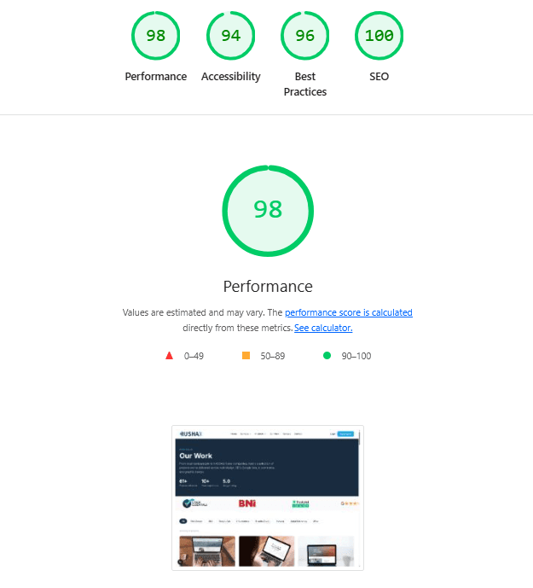533x588 pixels.
Task: Open the 'See calculator.' link
Action: [323, 328]
